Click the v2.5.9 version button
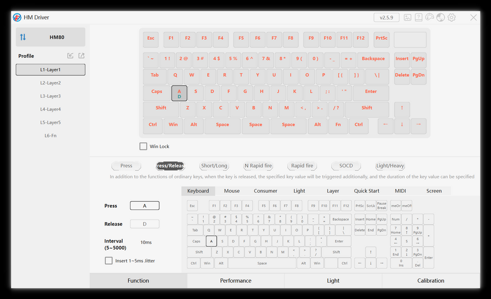The height and width of the screenshot is (299, 491). pos(386,17)
